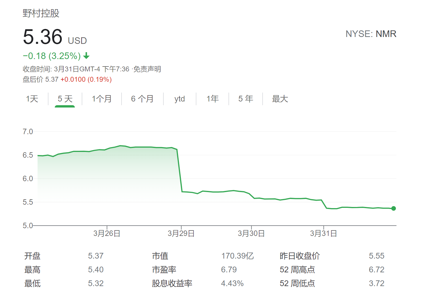426x299 pixels.
Task: Show the 5 年 price history
Action: pyautogui.click(x=246, y=99)
